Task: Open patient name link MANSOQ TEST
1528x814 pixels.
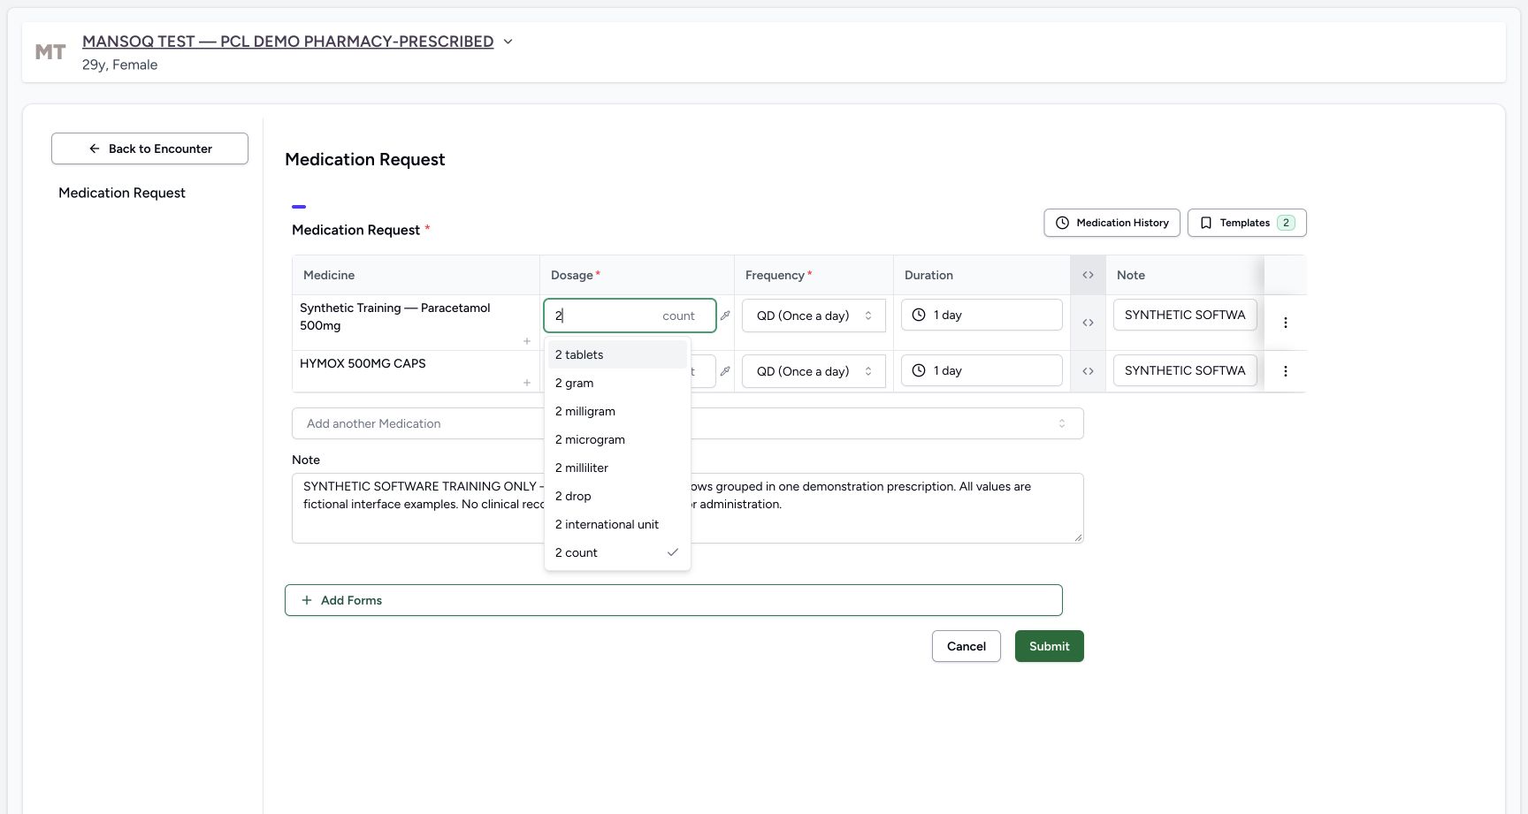Action: 287,42
